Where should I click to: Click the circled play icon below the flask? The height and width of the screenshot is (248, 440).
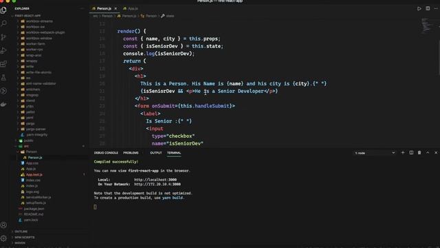[3, 91]
